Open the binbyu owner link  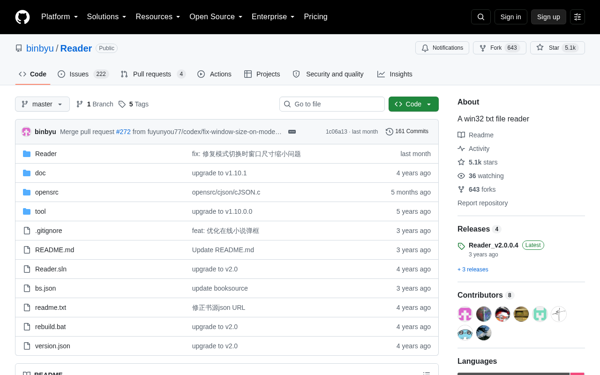pyautogui.click(x=40, y=48)
